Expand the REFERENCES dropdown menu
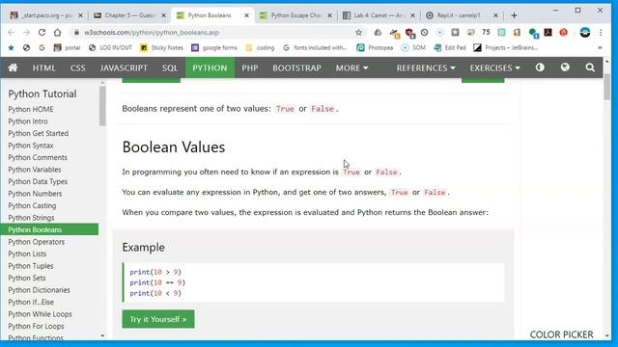The width and height of the screenshot is (618, 347). point(426,67)
